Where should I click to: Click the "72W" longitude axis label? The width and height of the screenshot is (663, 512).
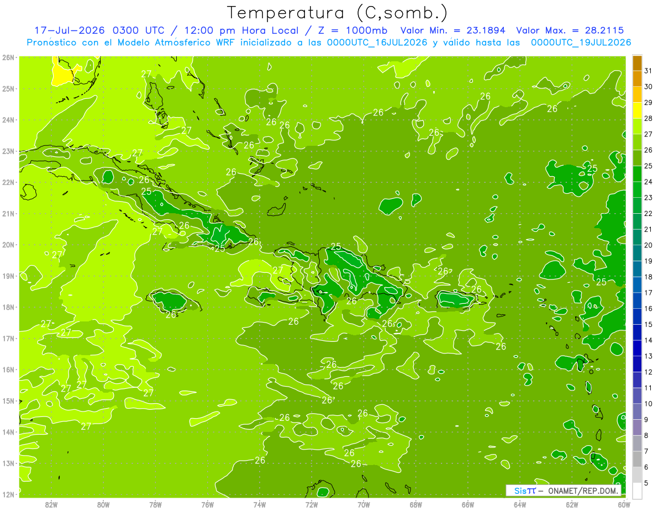click(x=312, y=504)
